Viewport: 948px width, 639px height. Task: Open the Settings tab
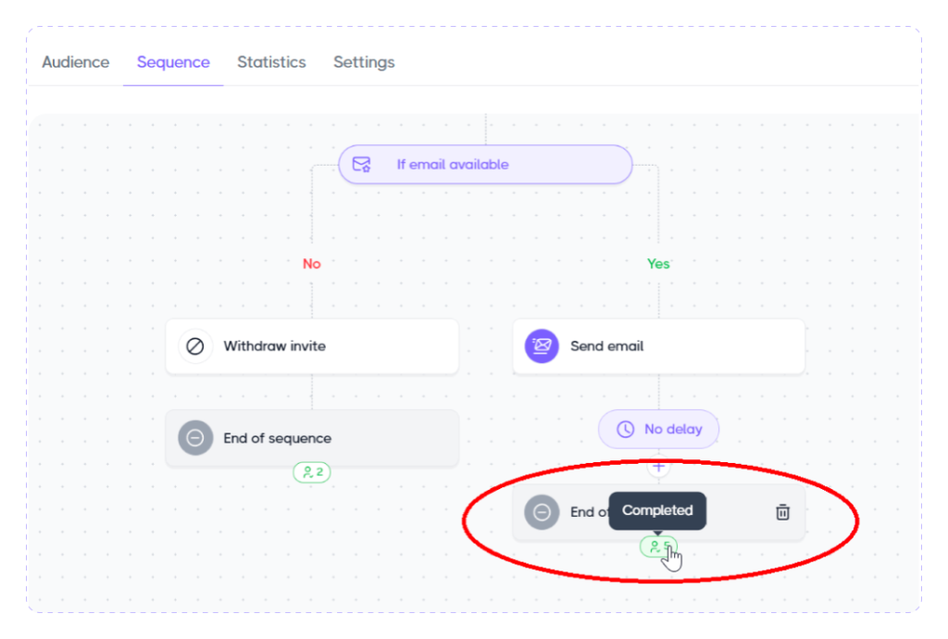(364, 63)
